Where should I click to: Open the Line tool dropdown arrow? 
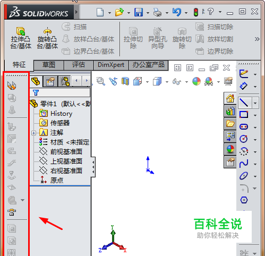[255, 103]
